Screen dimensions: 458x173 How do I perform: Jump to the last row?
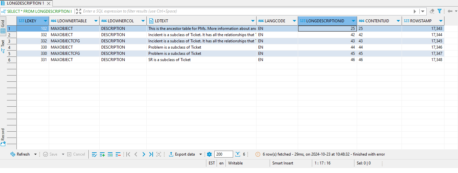pyautogui.click(x=151, y=154)
